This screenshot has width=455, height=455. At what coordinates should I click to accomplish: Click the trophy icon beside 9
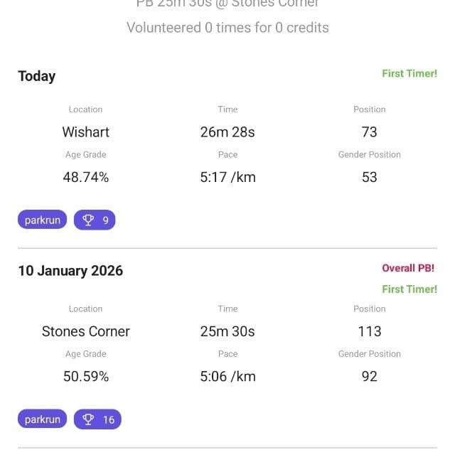point(88,220)
